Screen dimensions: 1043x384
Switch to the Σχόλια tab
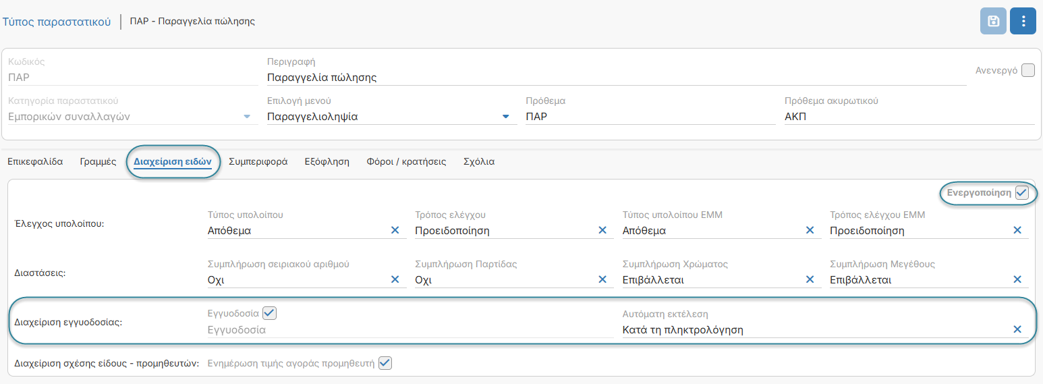click(479, 162)
